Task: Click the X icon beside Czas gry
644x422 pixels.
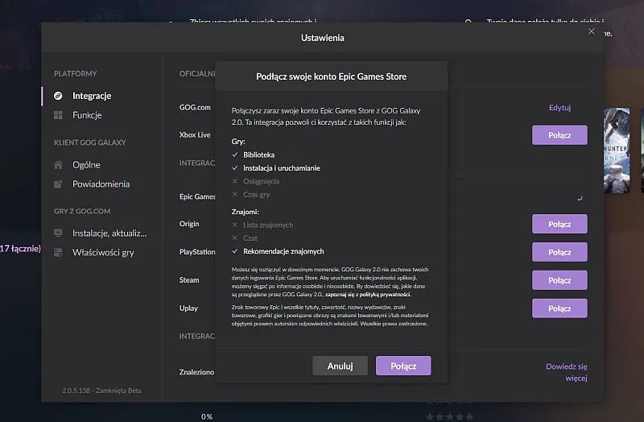Action: coord(235,194)
